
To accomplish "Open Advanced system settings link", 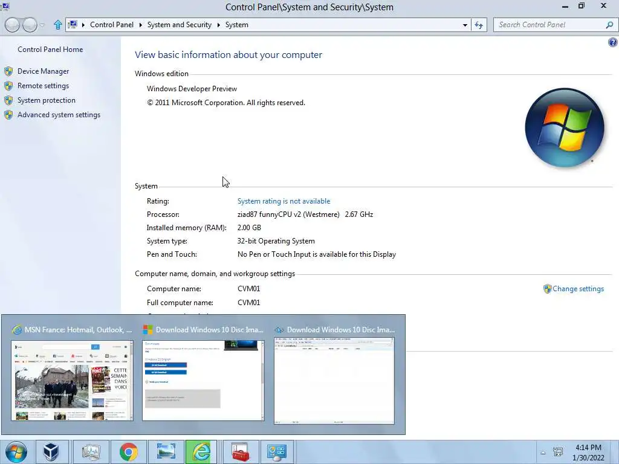I will pyautogui.click(x=59, y=115).
